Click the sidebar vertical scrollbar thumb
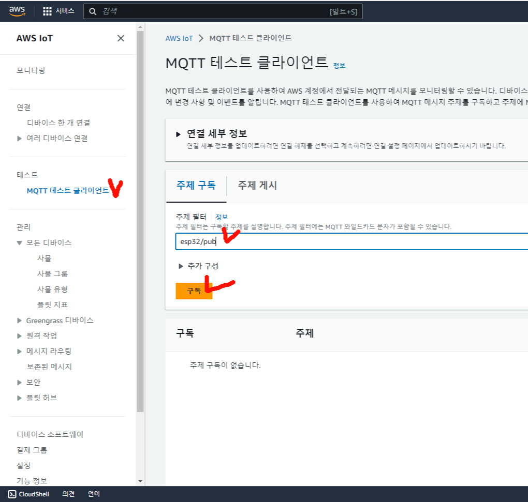 click(140, 221)
